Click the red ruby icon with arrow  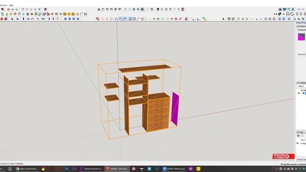coord(98,19)
